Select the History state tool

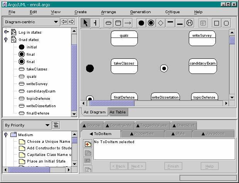[x=190, y=23]
